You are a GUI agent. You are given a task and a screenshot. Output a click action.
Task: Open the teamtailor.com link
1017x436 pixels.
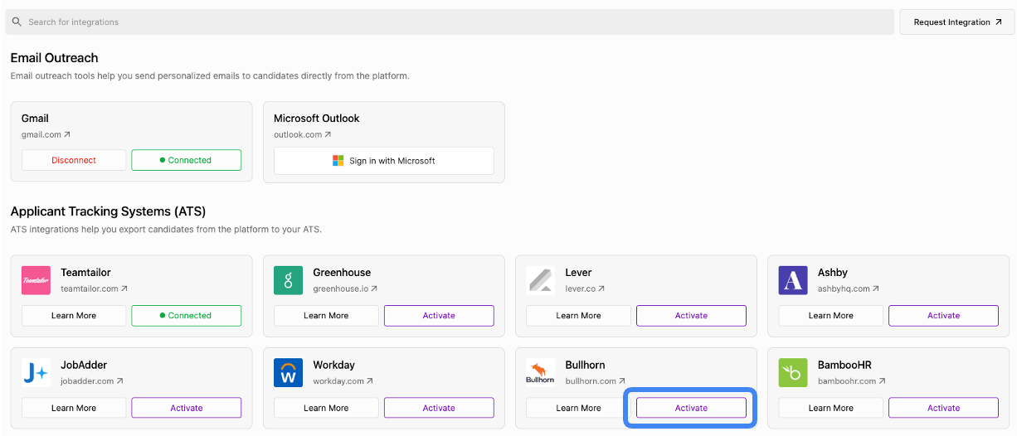click(95, 288)
